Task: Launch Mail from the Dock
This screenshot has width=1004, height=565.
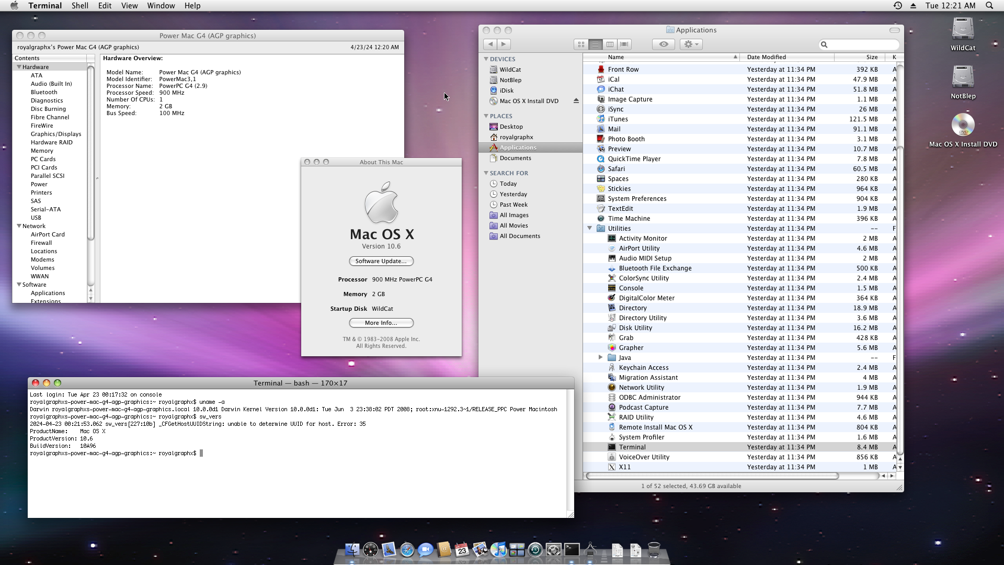Action: (389, 550)
